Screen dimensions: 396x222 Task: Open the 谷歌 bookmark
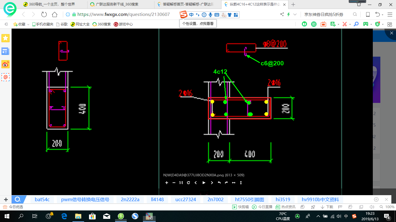pos(62,24)
